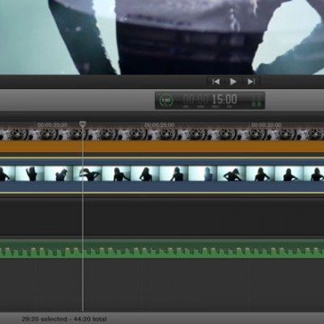Select the orange clip bar in the timeline
This screenshot has width=324, height=324.
(x=162, y=147)
